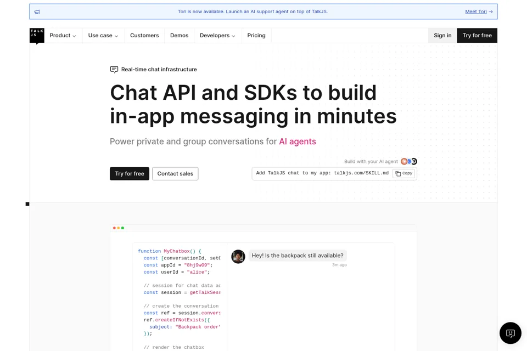The width and height of the screenshot is (527, 351).
Task: Click the const userId "alice" code line
Action: tap(176, 272)
